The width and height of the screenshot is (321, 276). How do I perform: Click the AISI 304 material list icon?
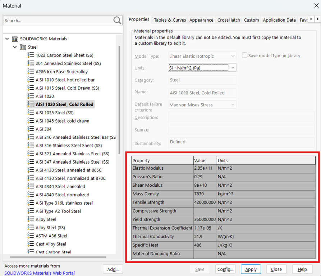[x=30, y=129]
